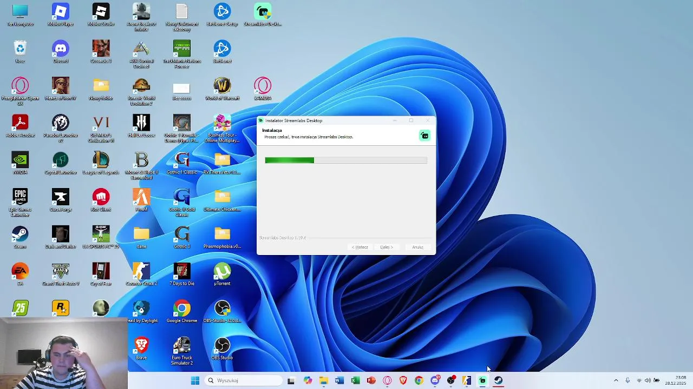Click the green installation progress bar
This screenshot has height=389, width=693.
[346, 160]
